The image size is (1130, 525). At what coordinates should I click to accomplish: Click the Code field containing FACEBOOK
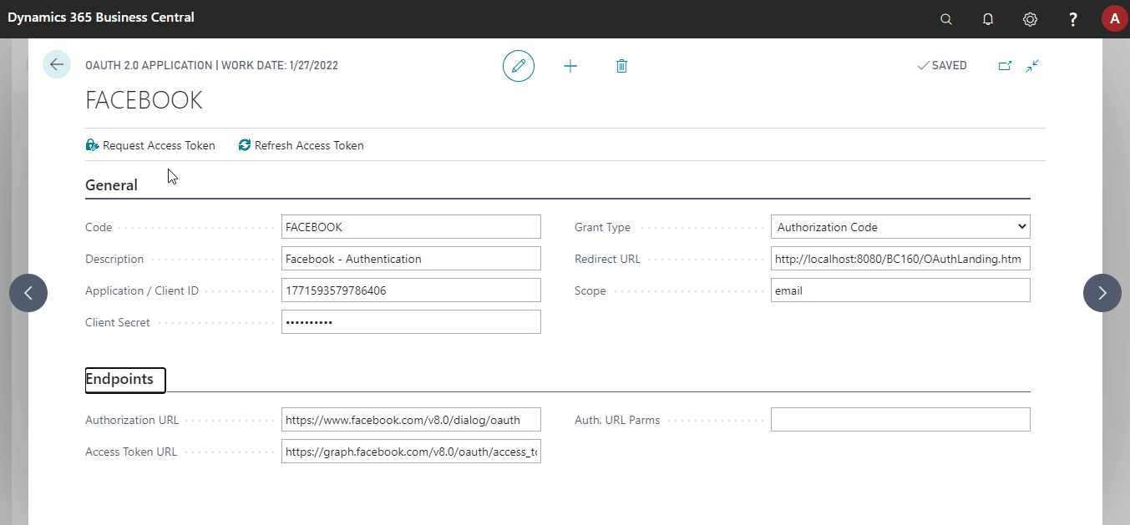pyautogui.click(x=411, y=227)
